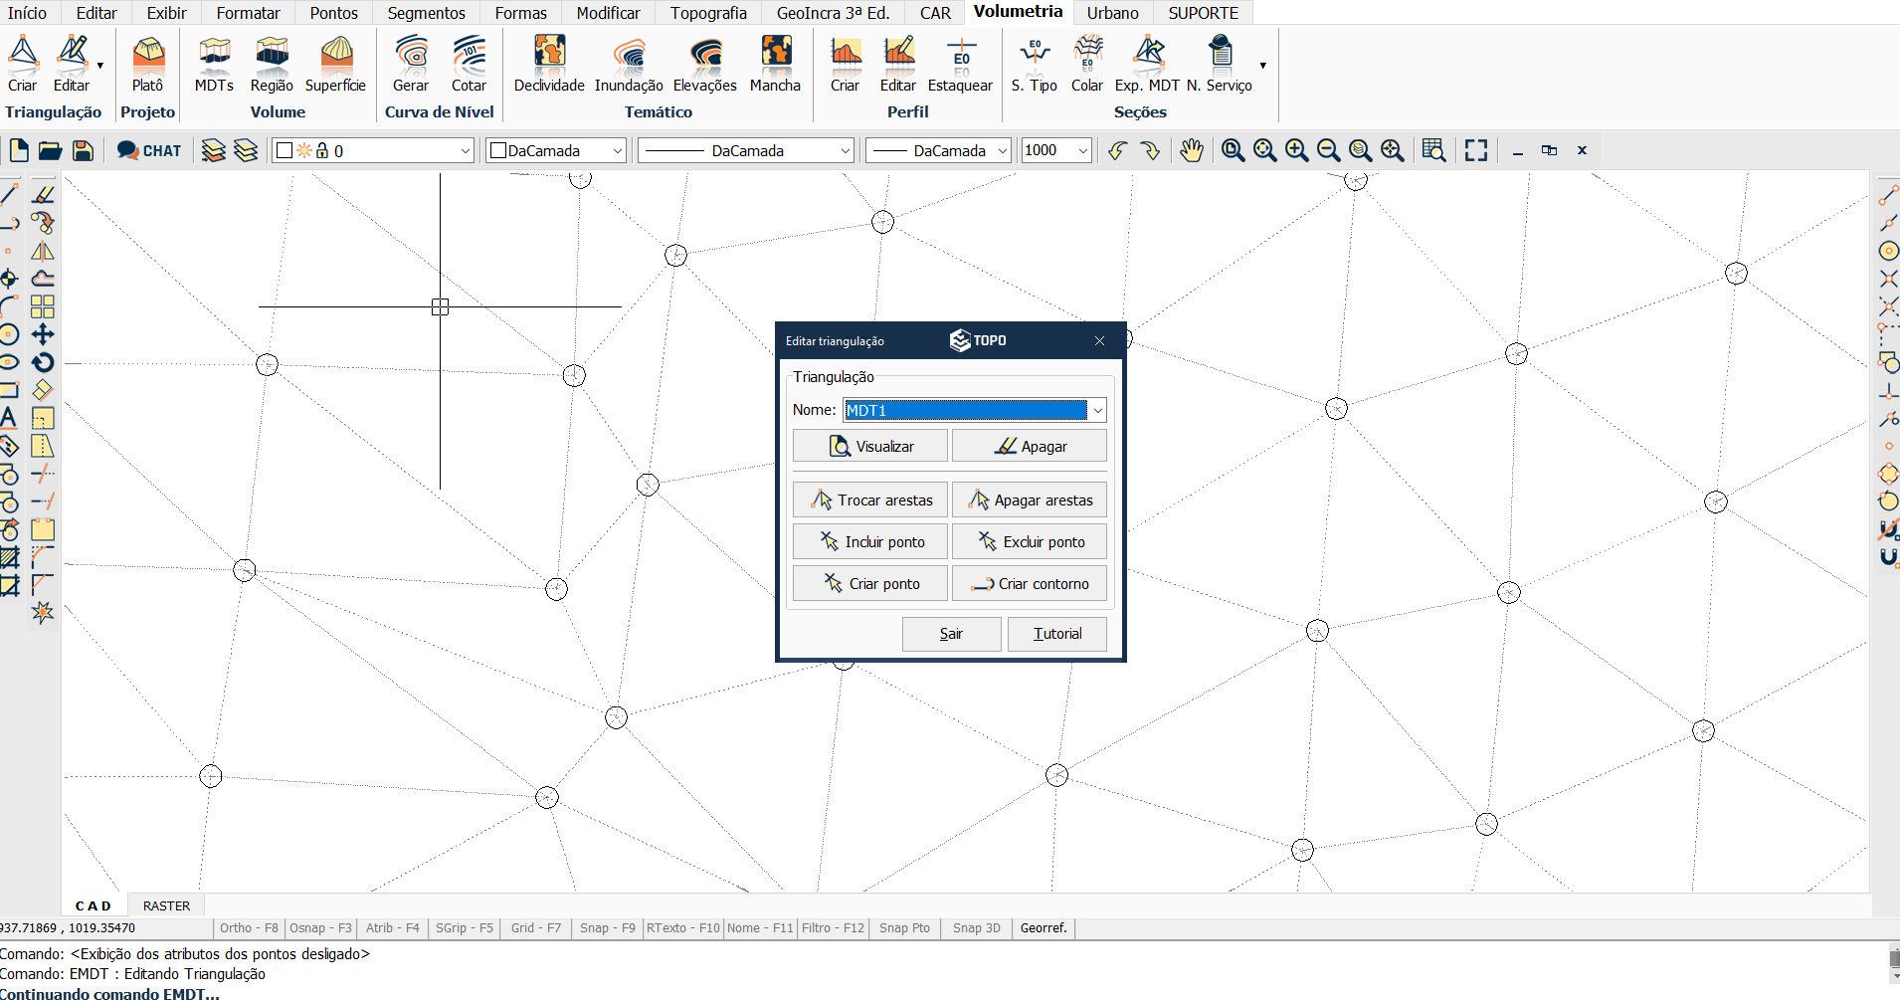Screen dimensions: 1900x1000
Task: Open the RASTER tab
Action: [166, 905]
